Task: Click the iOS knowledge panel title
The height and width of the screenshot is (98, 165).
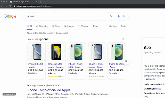Action: [147, 47]
